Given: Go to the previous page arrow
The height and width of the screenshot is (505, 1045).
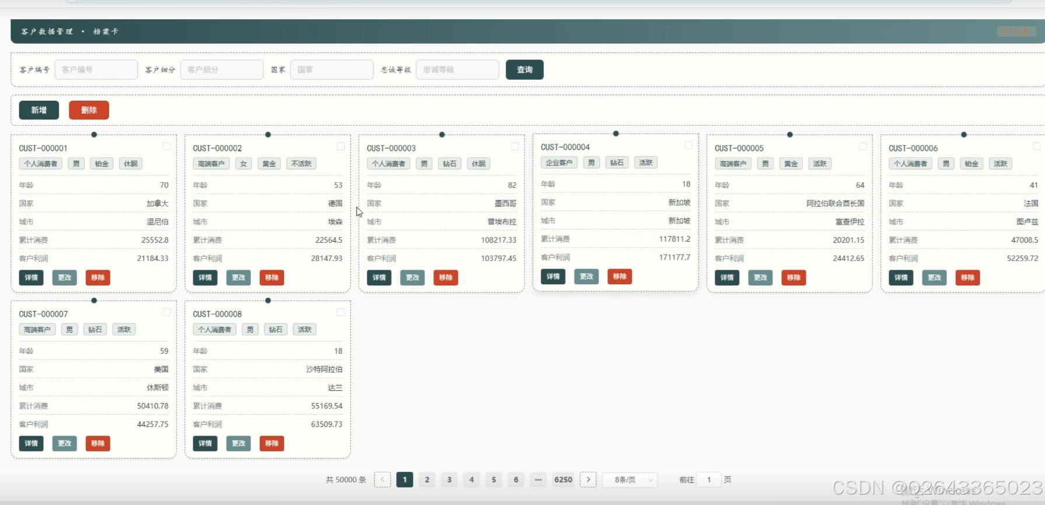Looking at the screenshot, I should [x=382, y=479].
